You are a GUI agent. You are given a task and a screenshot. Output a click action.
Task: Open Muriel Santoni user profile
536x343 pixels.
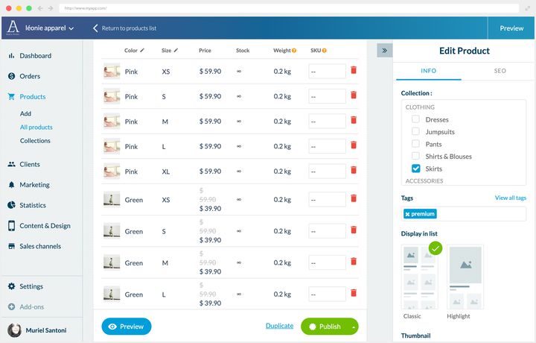pos(37,330)
